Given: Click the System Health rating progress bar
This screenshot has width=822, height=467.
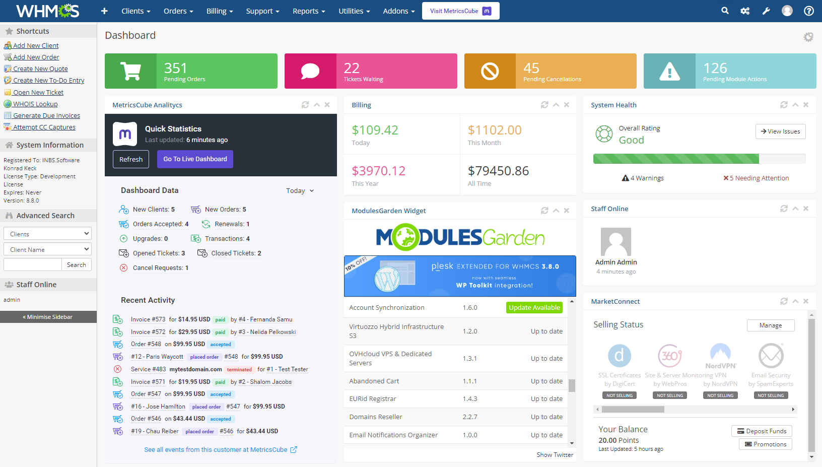Looking at the screenshot, I should click(700, 159).
